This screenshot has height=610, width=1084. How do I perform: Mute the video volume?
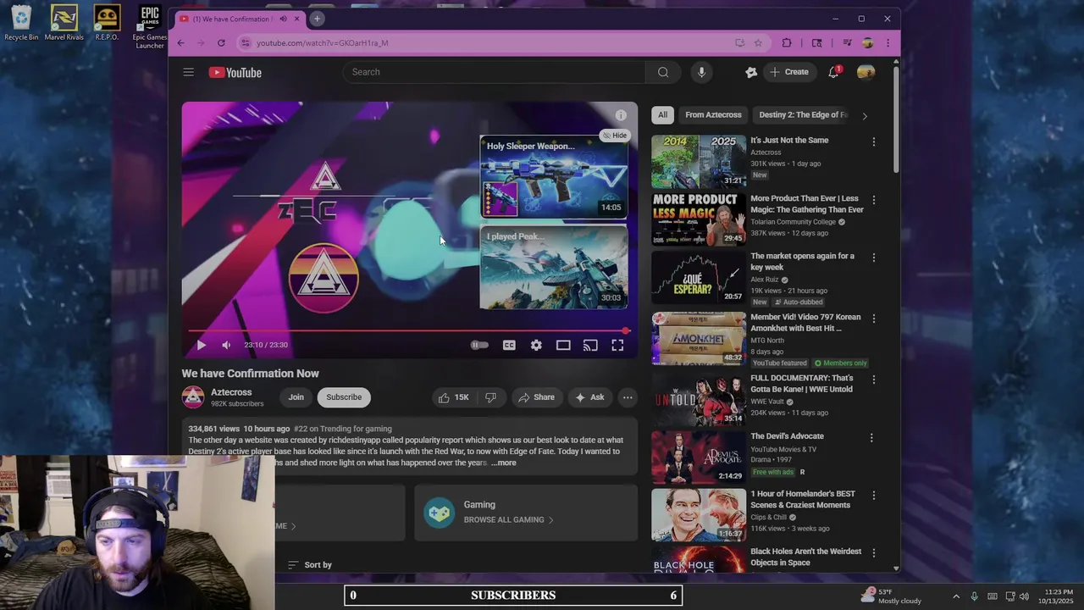click(x=226, y=345)
